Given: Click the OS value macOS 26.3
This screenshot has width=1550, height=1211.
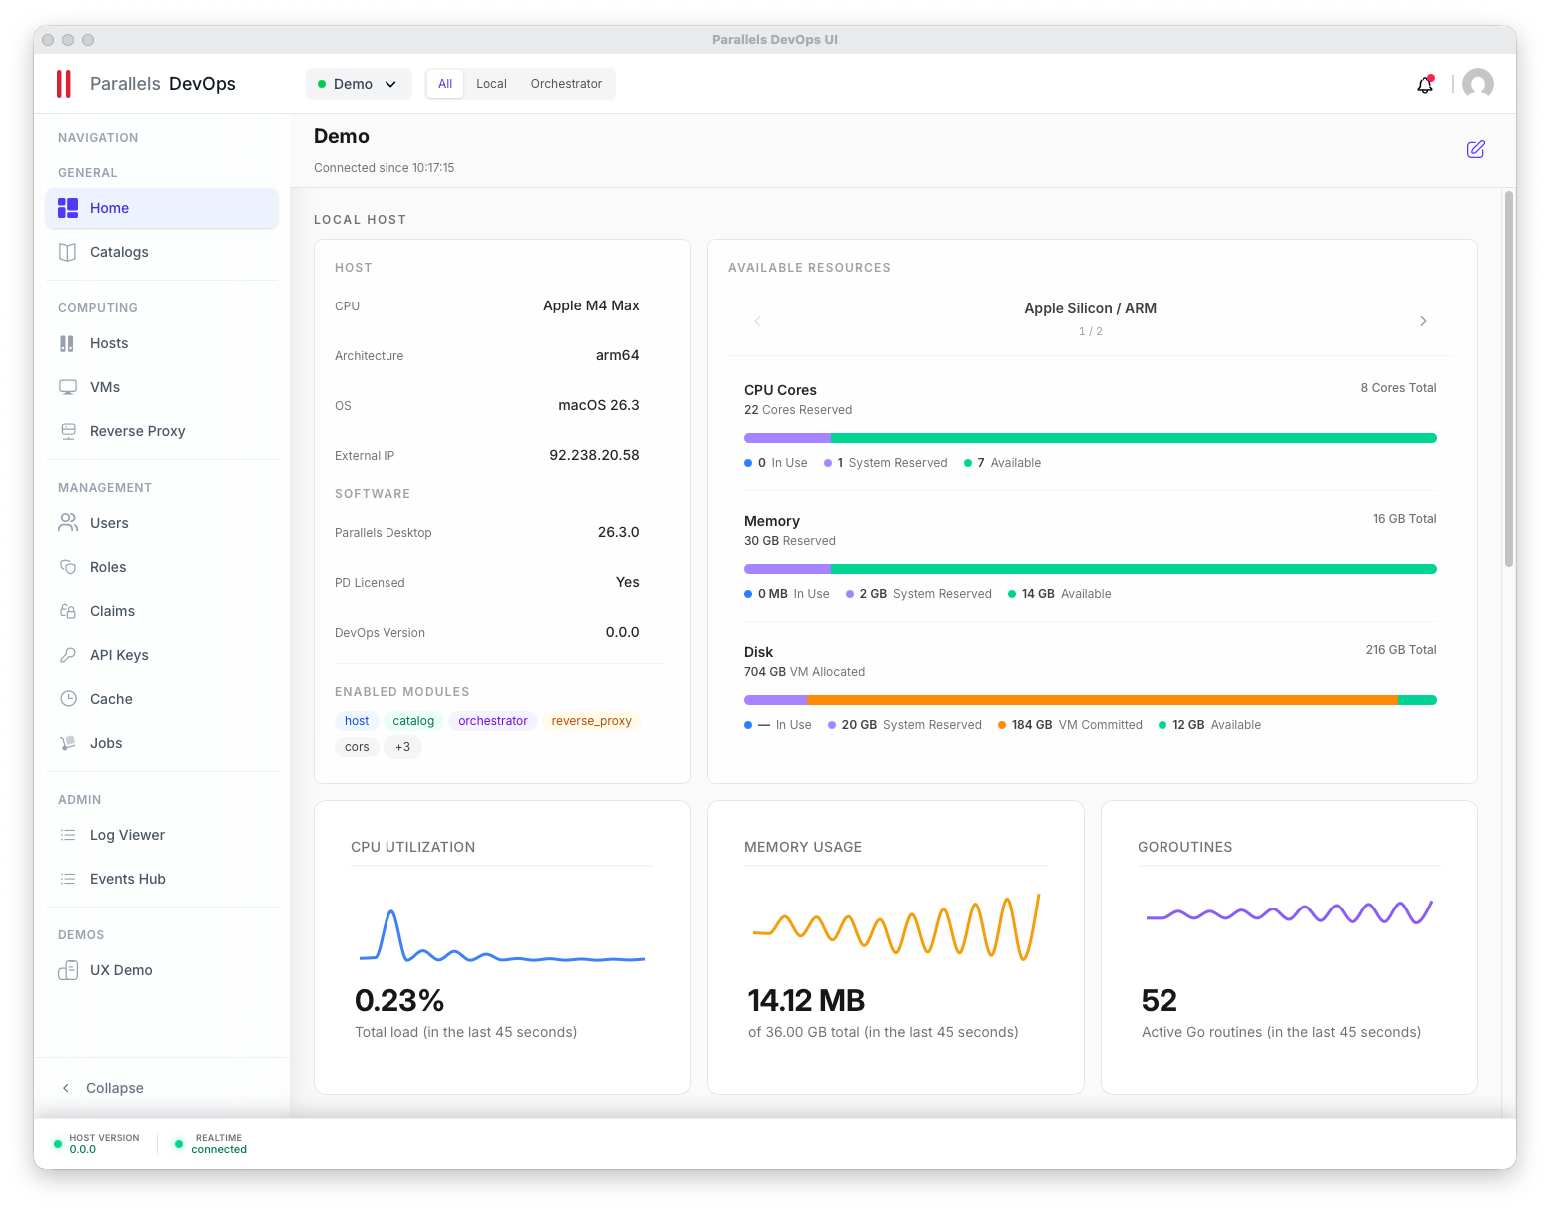Looking at the screenshot, I should click(599, 405).
